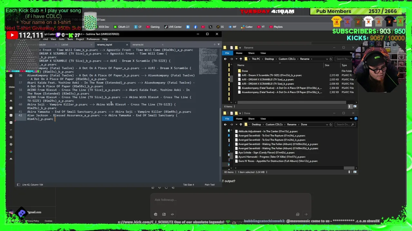Expand the ribbon in Done window
This screenshot has width=412, height=231.
click(x=351, y=119)
